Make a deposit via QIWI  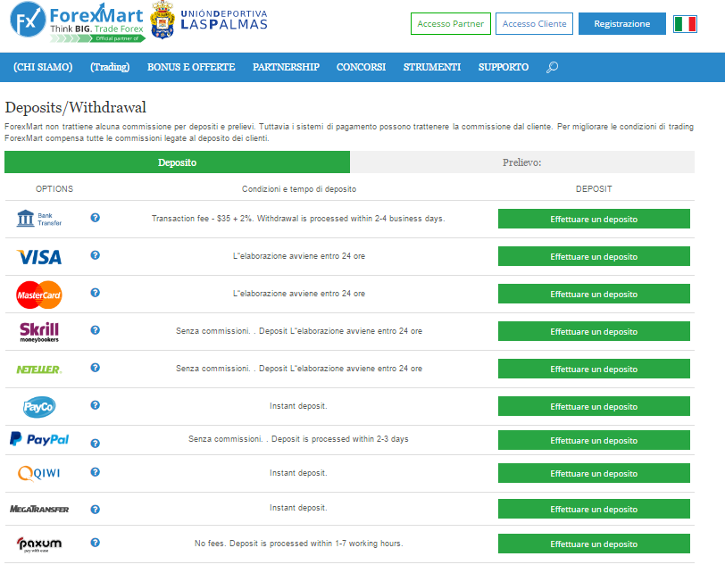pyautogui.click(x=594, y=473)
